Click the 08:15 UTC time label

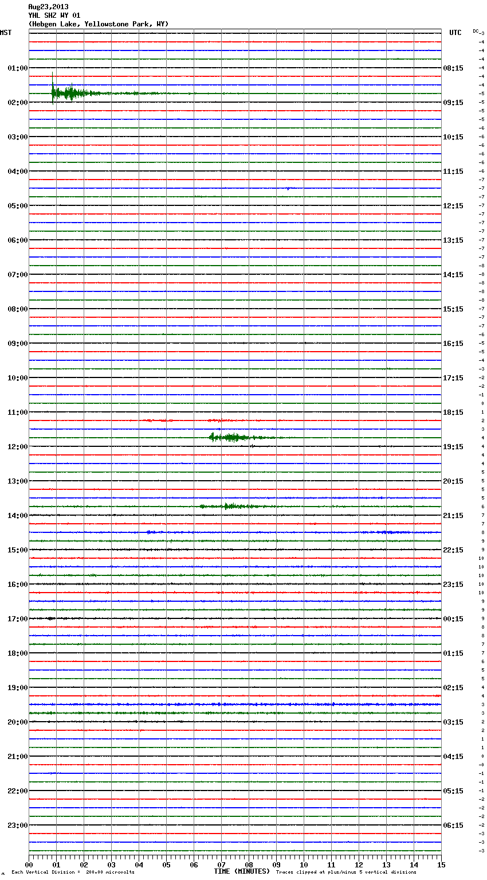pos(453,68)
